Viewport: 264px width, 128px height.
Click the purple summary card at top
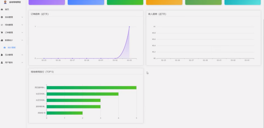[x=47, y=2]
